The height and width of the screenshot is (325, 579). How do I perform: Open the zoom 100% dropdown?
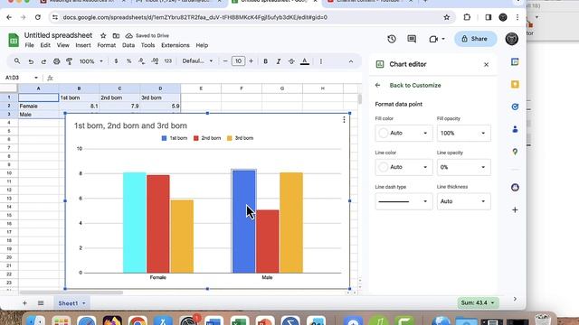(91, 61)
